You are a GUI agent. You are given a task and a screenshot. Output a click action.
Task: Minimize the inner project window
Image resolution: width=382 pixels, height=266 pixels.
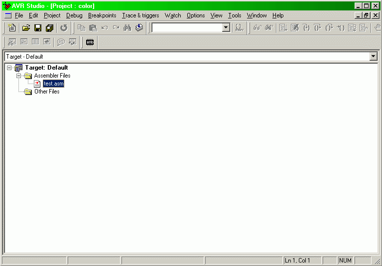coord(358,15)
